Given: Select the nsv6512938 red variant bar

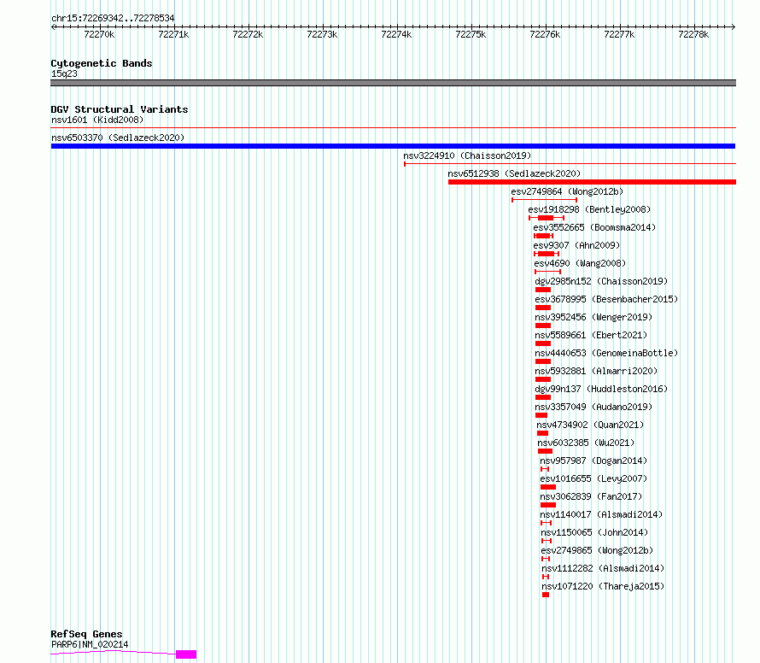Looking at the screenshot, I should 593,182.
